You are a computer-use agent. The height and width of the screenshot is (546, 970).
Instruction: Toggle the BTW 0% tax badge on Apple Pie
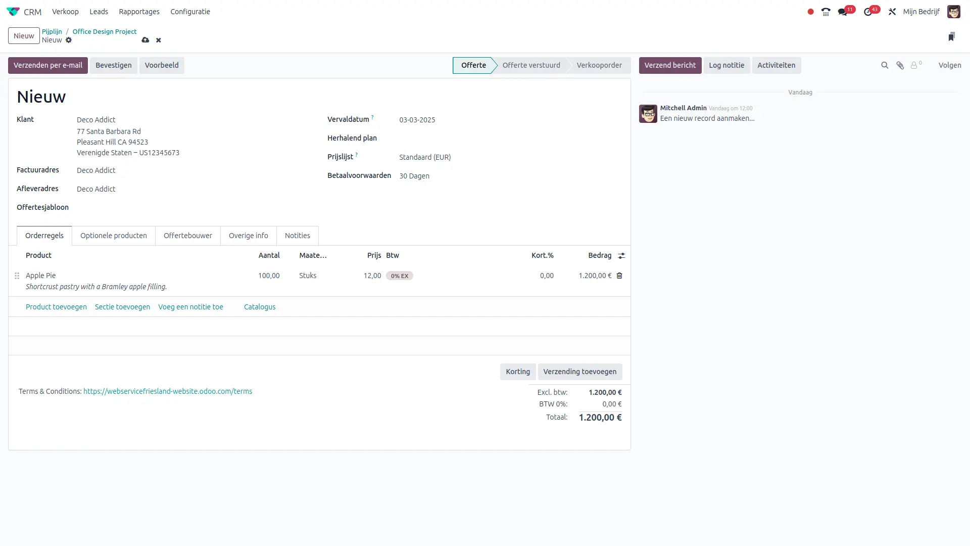click(x=399, y=276)
